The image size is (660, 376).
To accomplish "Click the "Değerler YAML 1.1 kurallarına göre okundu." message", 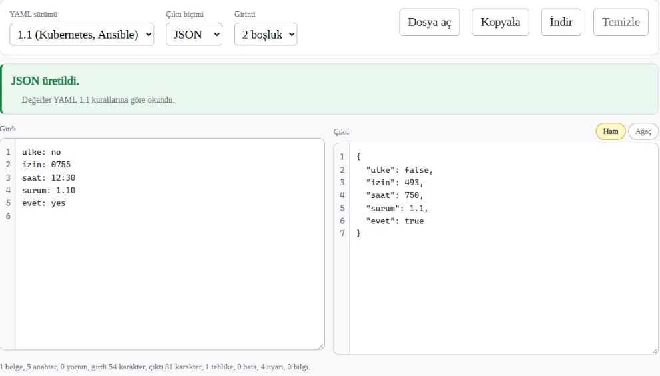I will point(98,100).
